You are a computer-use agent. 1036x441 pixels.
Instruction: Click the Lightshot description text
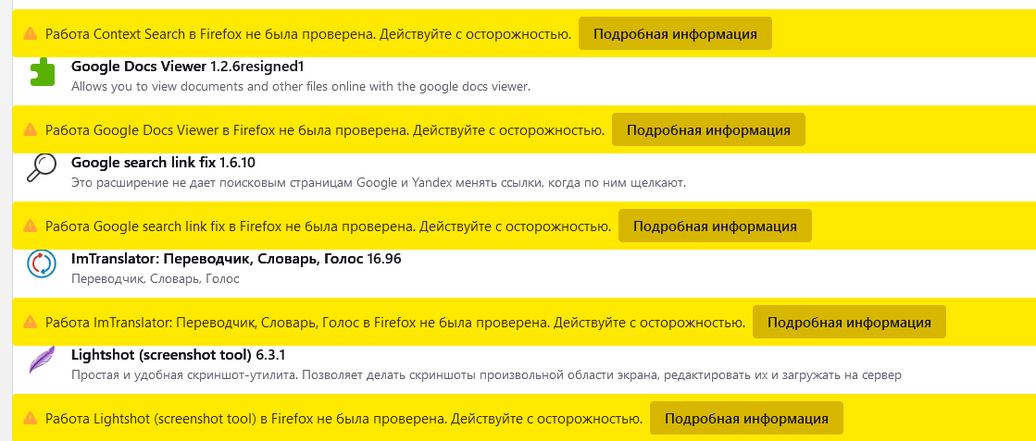tap(486, 375)
